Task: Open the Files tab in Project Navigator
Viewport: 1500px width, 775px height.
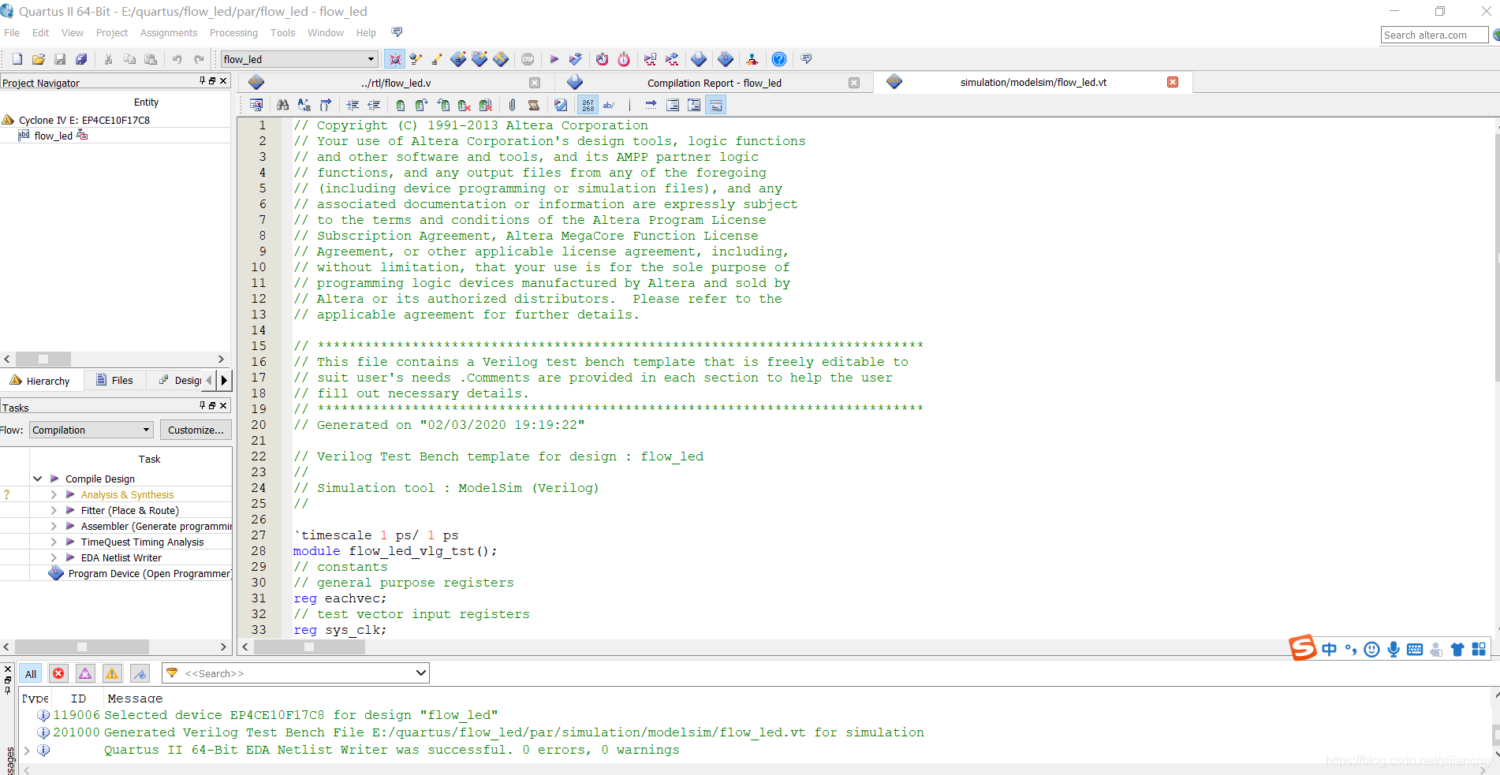Action: 115,380
